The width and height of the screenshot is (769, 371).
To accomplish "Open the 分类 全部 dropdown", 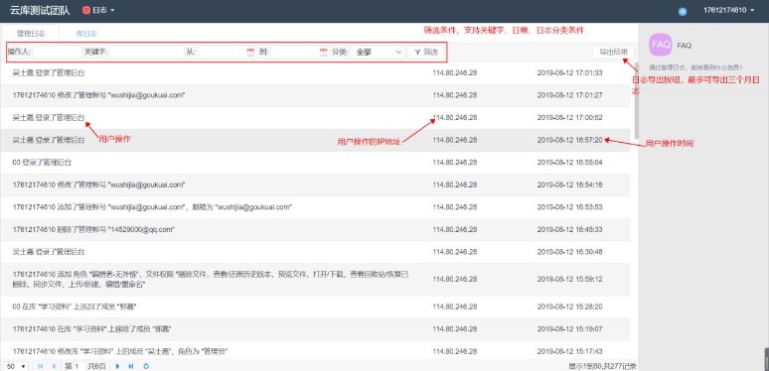I will point(378,52).
